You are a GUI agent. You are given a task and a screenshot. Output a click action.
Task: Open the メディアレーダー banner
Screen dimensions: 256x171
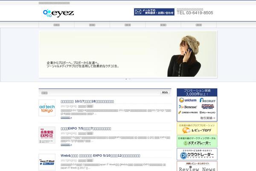197,142
